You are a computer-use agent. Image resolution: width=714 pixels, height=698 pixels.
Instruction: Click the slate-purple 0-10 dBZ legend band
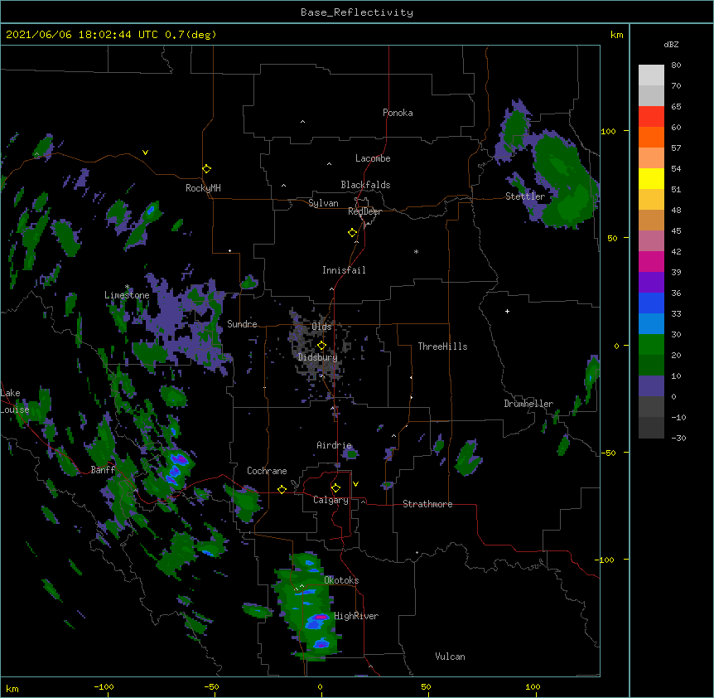pos(651,386)
